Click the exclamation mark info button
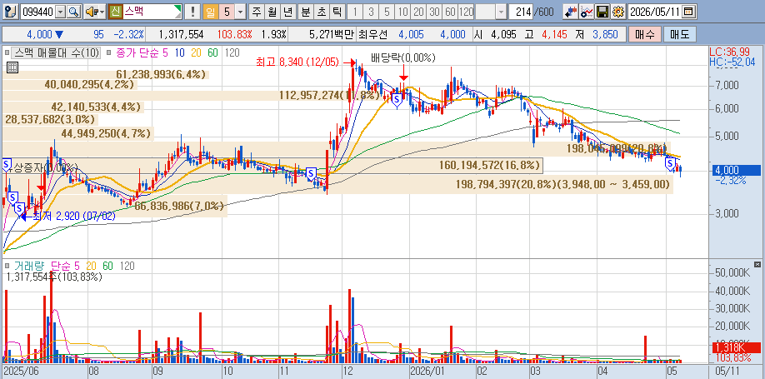765x379 pixels. point(192,12)
